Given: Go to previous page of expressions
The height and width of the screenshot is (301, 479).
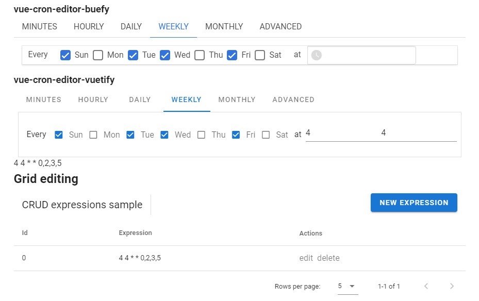Looking at the screenshot, I should (426, 286).
